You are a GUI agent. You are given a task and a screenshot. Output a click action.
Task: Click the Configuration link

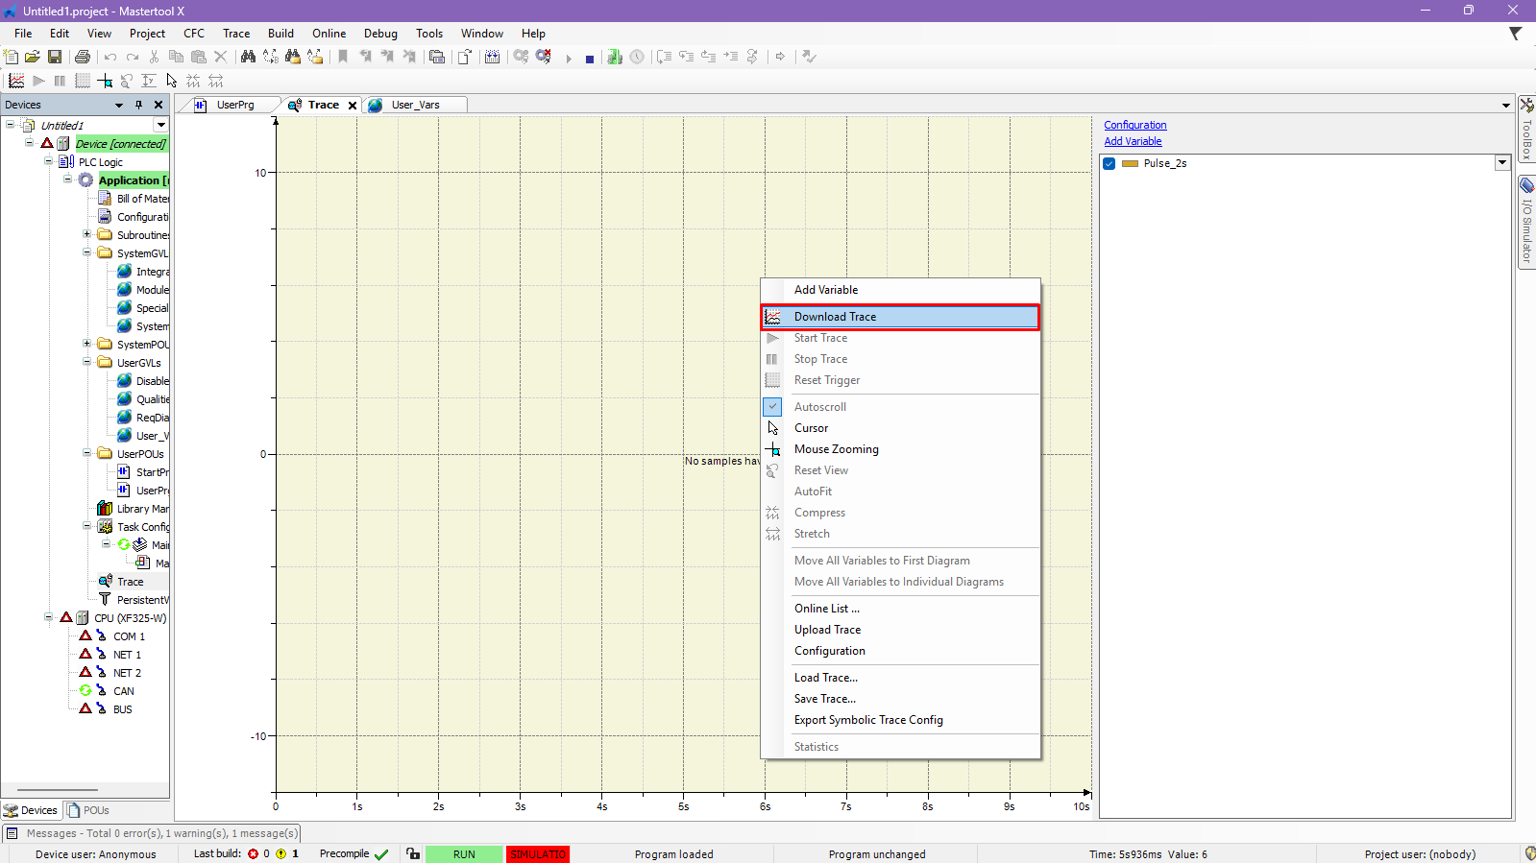coord(1134,125)
